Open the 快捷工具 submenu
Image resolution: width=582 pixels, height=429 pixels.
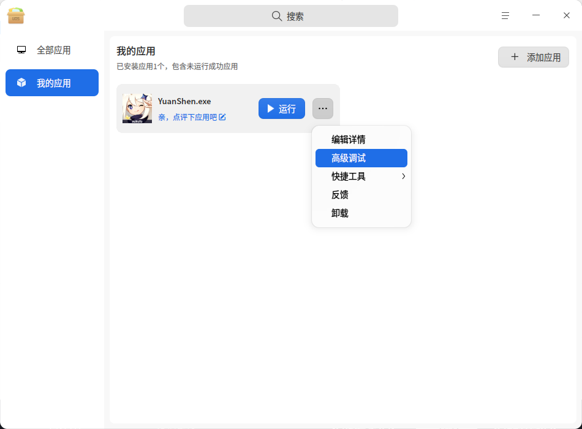361,177
